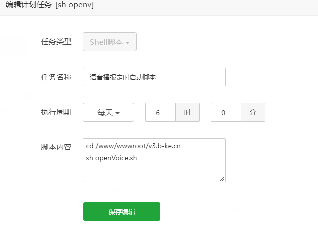Click the 脚本内容 field label
The height and width of the screenshot is (228, 318).
(x=56, y=147)
